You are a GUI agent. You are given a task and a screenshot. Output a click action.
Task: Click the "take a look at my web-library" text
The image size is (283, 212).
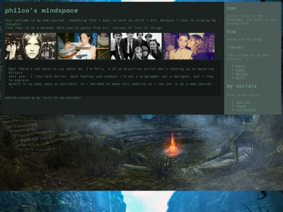click(x=249, y=57)
